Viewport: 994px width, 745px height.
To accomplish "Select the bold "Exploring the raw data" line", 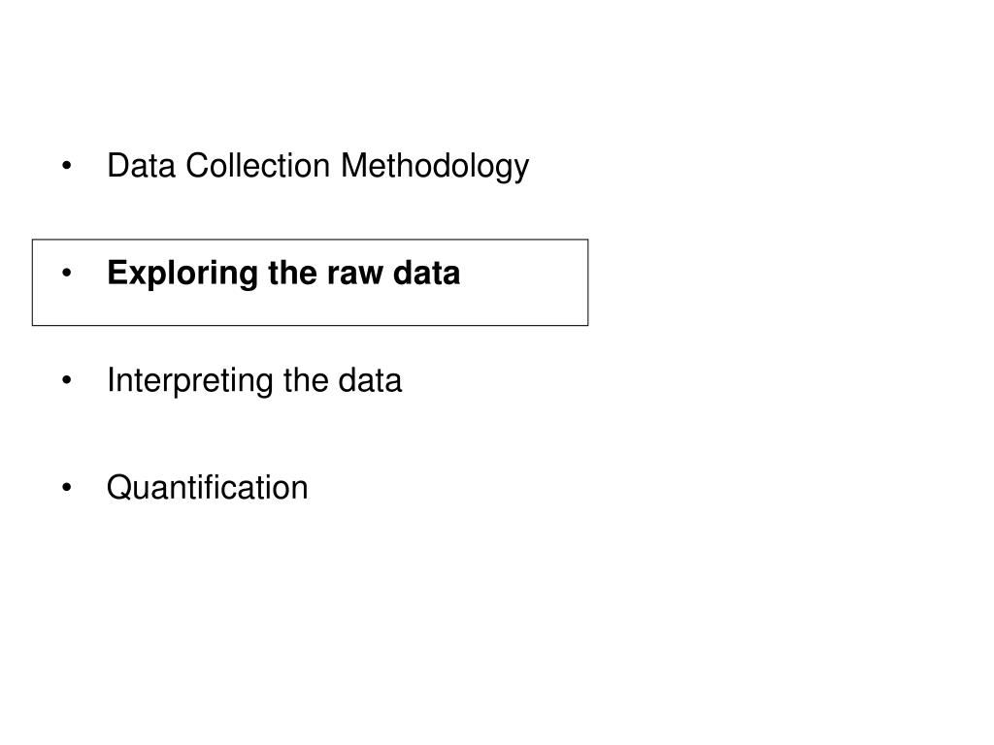I will 283,275.
